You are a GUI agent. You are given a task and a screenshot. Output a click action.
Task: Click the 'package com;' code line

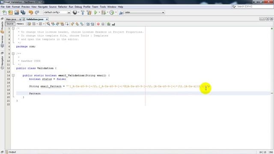coord(26,47)
